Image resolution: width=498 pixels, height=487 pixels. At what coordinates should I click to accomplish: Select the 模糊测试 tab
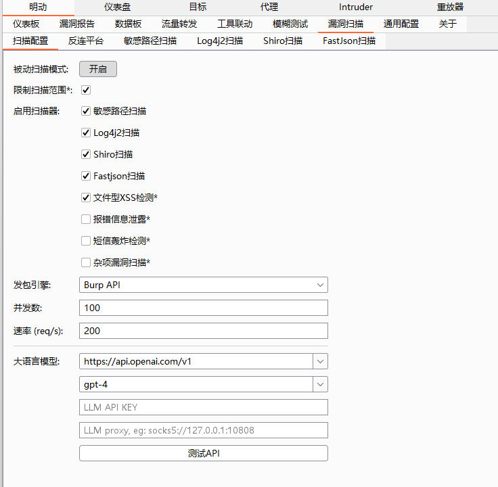point(290,24)
